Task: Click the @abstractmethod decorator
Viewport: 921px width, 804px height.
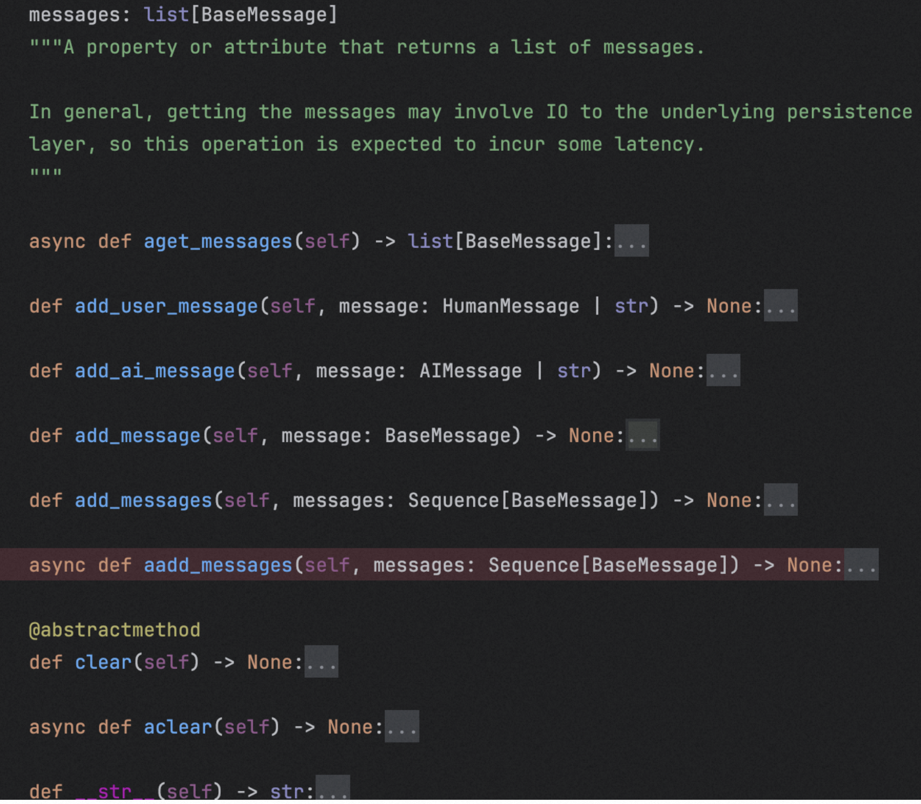Action: (115, 630)
